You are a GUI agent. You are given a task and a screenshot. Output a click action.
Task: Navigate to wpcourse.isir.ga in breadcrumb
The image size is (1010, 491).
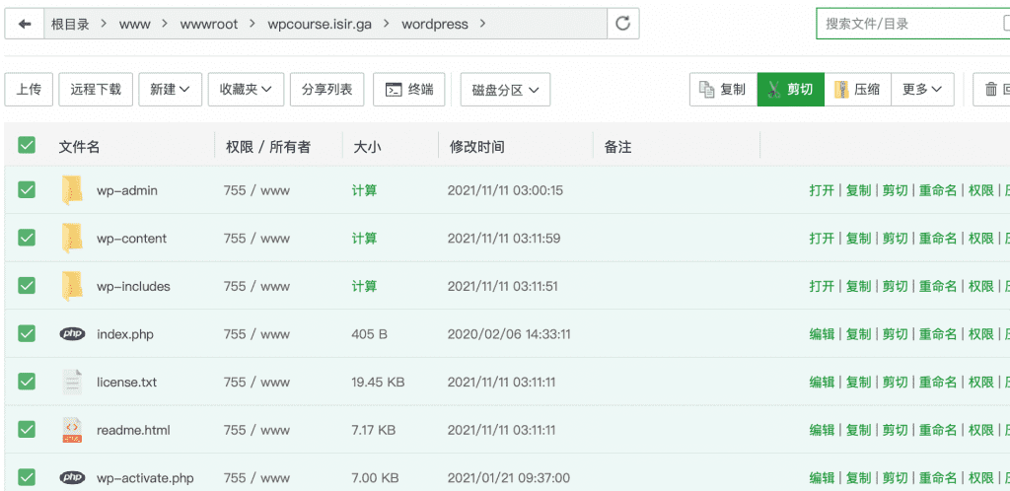point(320,25)
